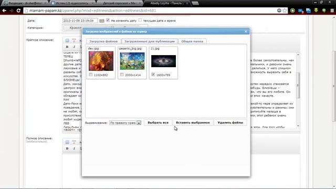Toggle bold in short description toolbar
Viewport: 336px width, 189px height.
67,47
